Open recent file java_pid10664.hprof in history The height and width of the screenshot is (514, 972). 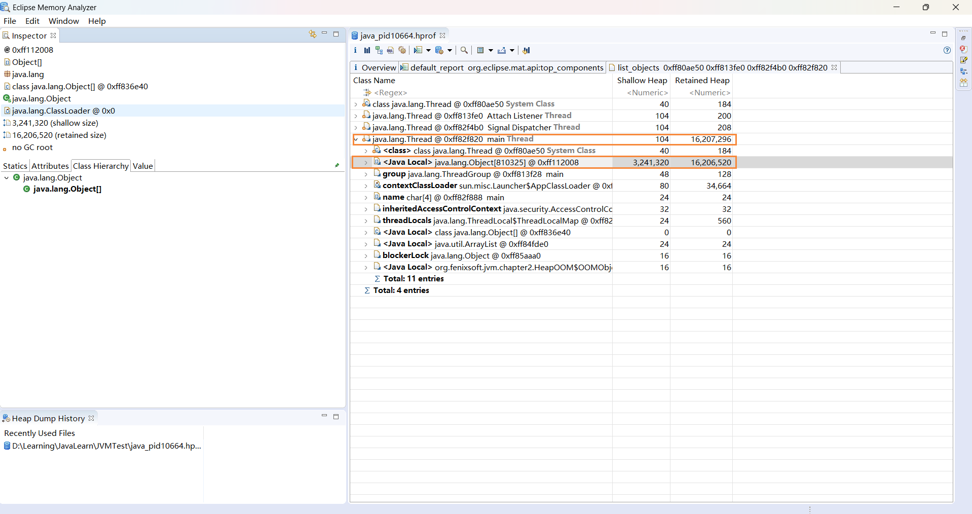[102, 446]
